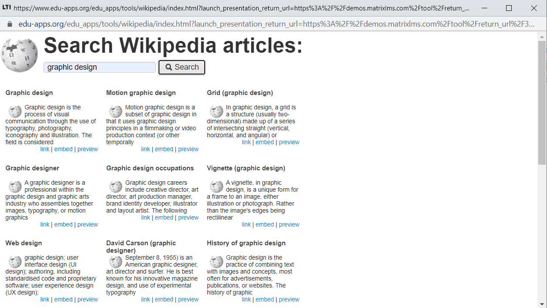Image resolution: width=547 pixels, height=308 pixels.
Task: Click 'embed' under the Graphic design result
Action: pyautogui.click(x=63, y=149)
